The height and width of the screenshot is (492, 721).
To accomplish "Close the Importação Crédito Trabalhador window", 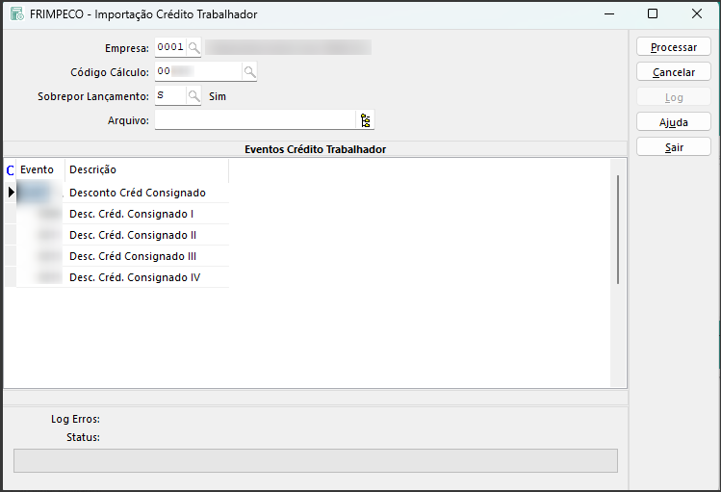I will [697, 13].
